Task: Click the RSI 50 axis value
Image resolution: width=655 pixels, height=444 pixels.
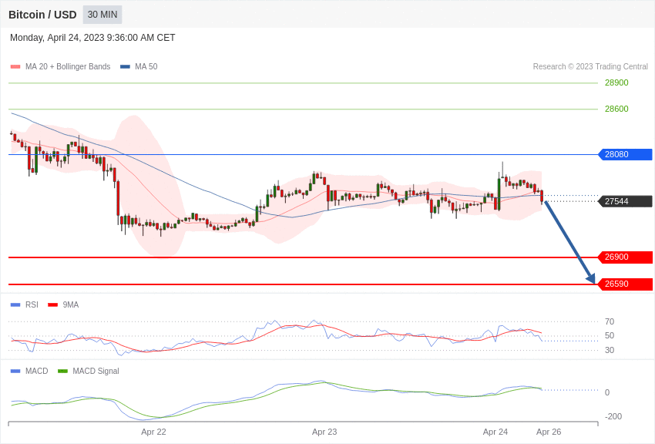Action: [x=610, y=336]
